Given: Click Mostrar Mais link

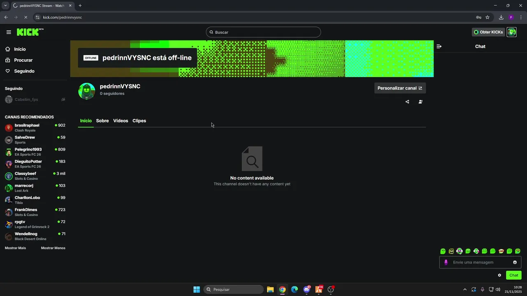Looking at the screenshot, I should coord(15,248).
